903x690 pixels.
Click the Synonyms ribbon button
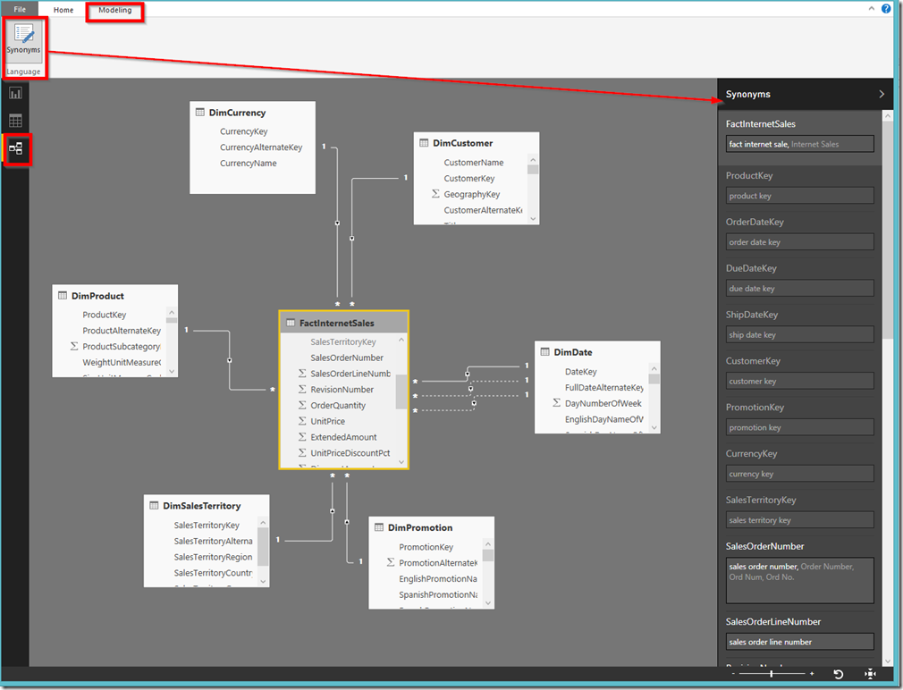coord(24,39)
